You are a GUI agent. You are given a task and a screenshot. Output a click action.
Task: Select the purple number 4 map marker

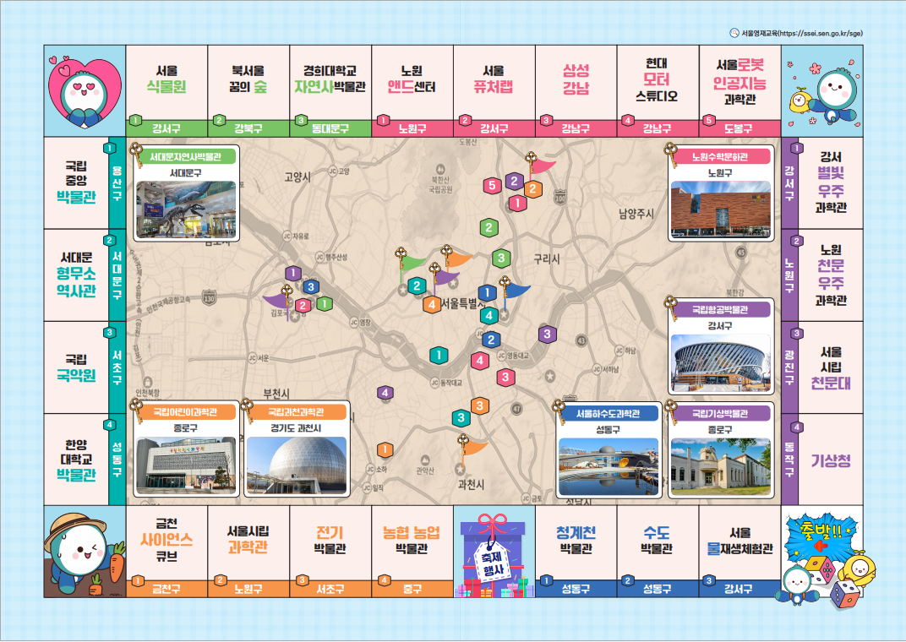[385, 393]
